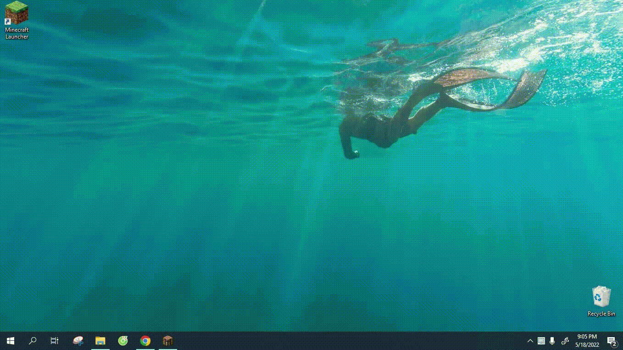This screenshot has width=623, height=350.
Task: Show hidden system tray icons
Action: 530,341
